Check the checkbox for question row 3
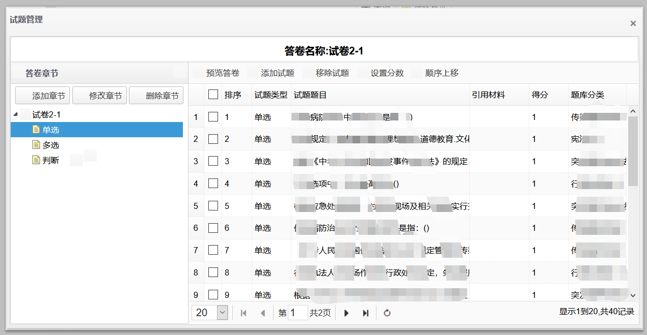Screen dimensions: 647x335 (x=213, y=161)
